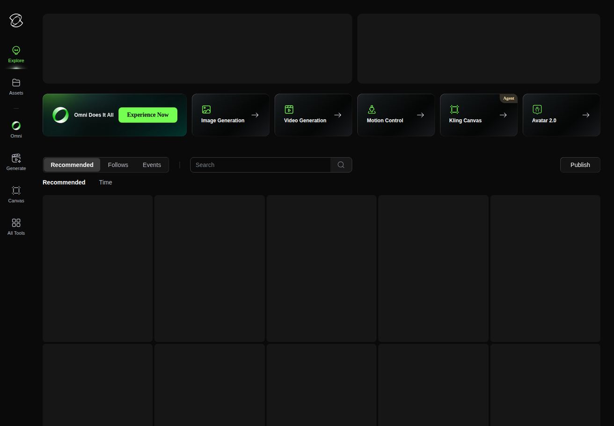Open the Canvas sidebar icon
This screenshot has width=614, height=426.
pos(16,190)
